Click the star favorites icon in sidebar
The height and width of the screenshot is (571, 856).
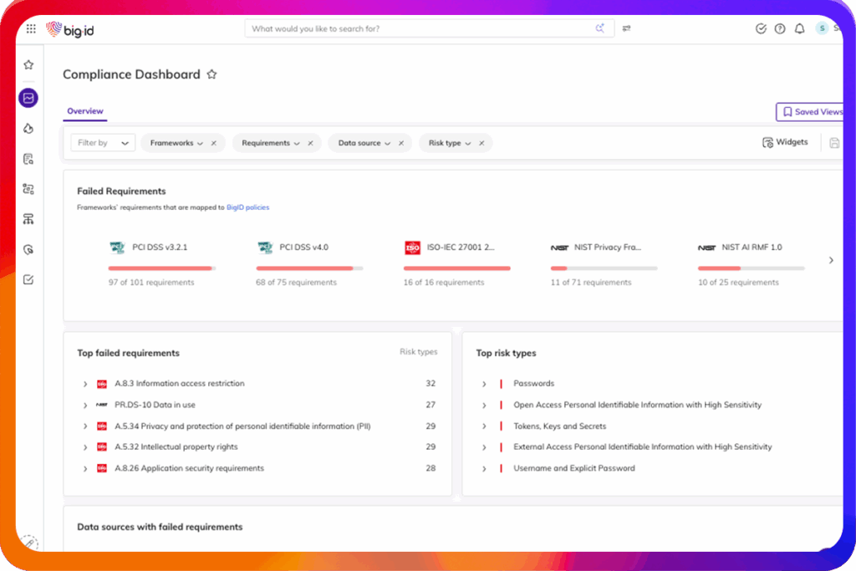[28, 65]
